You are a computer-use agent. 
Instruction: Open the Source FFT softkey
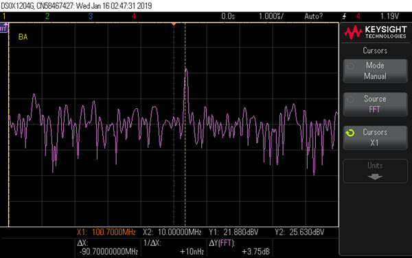[x=375, y=104]
